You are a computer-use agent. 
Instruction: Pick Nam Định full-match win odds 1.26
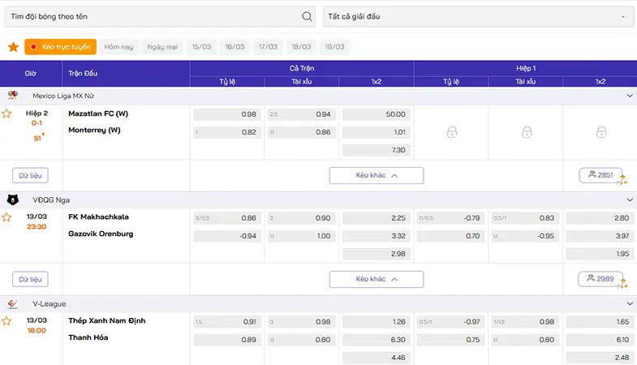coord(377,321)
